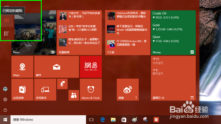Open Task View on the taskbar
Image resolution: width=221 pixels, height=124 pixels.
point(91,120)
